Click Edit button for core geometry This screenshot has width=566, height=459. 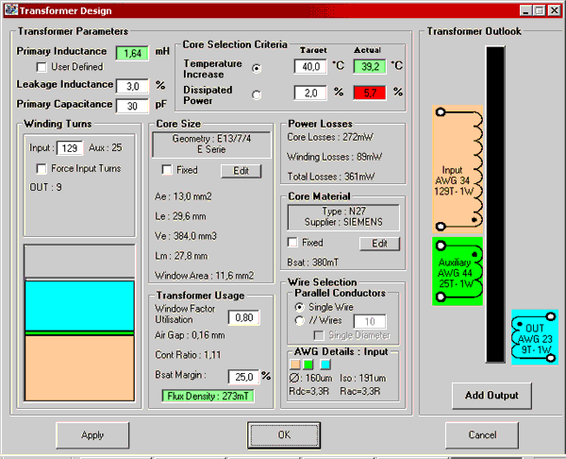point(241,171)
